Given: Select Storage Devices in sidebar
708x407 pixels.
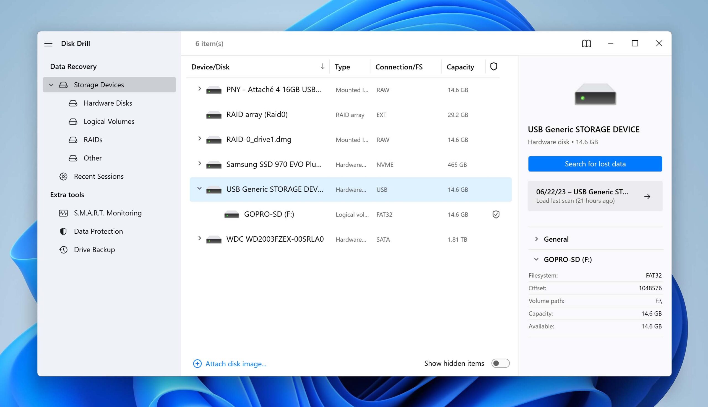Looking at the screenshot, I should (x=99, y=85).
